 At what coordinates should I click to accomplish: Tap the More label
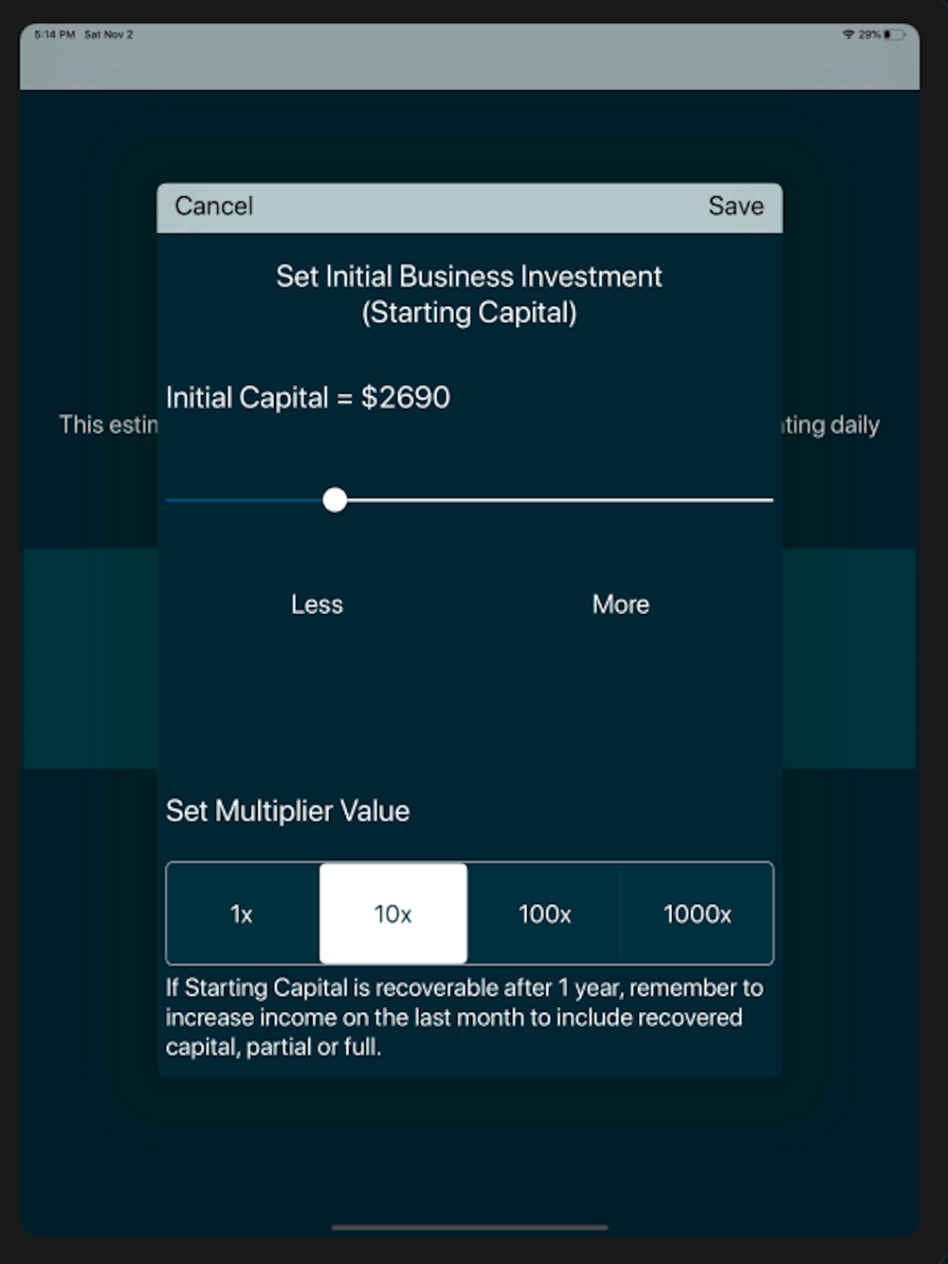click(x=621, y=605)
